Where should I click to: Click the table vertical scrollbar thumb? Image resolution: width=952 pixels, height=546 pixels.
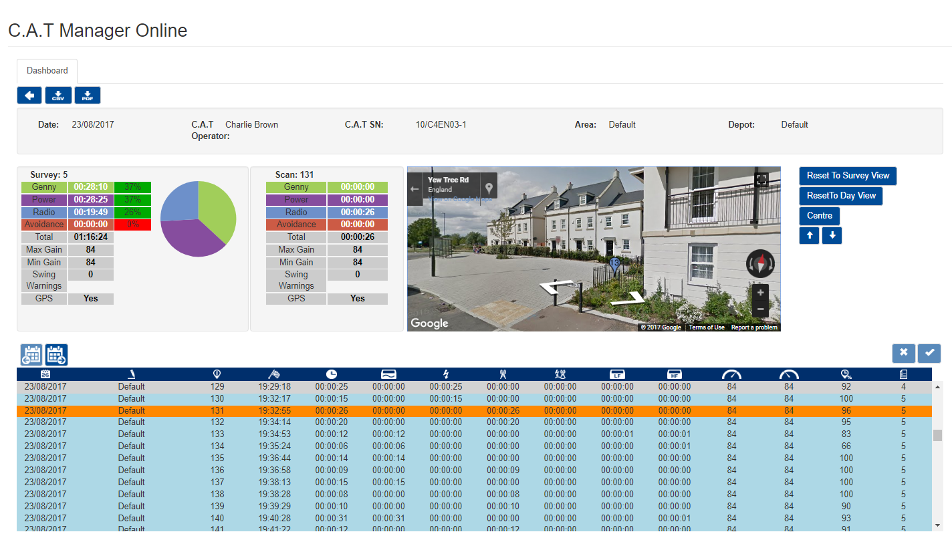[x=937, y=435]
